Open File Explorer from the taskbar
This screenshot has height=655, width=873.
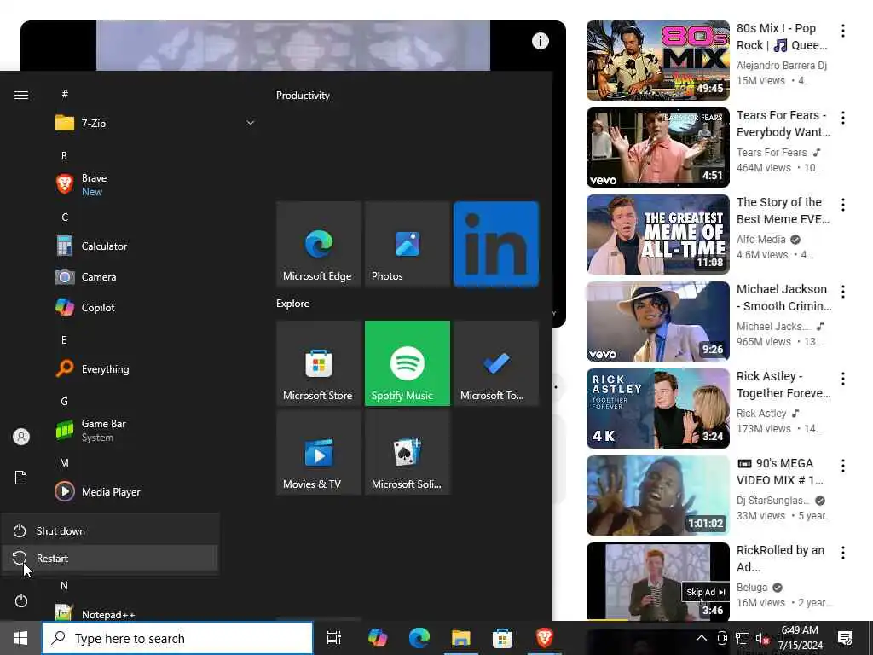click(461, 638)
